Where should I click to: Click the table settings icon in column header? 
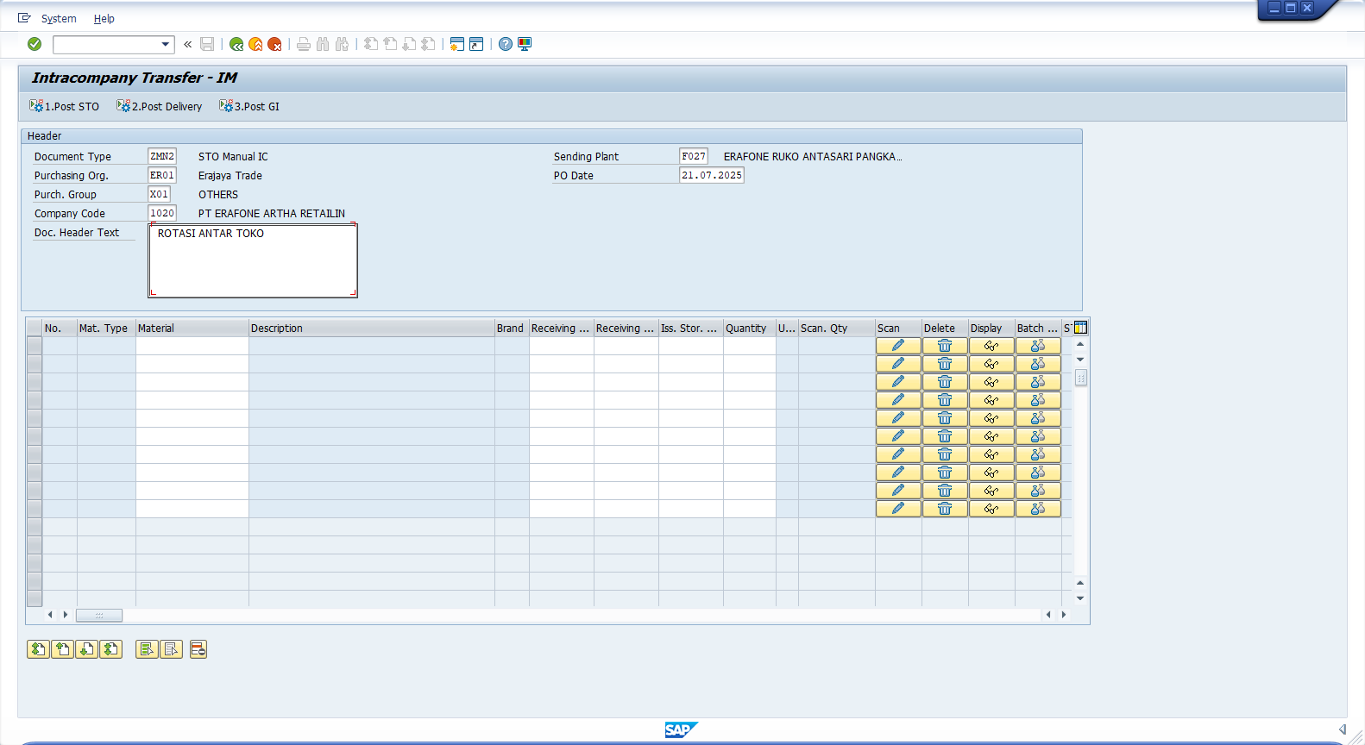[1080, 328]
